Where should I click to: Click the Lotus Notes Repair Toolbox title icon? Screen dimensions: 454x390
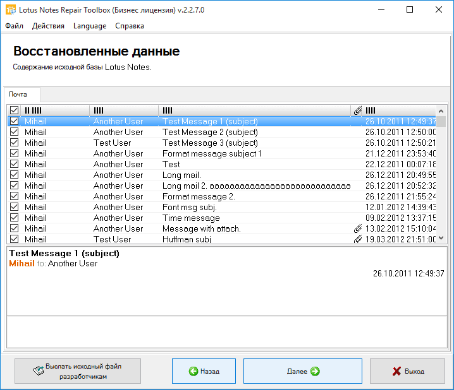point(11,10)
